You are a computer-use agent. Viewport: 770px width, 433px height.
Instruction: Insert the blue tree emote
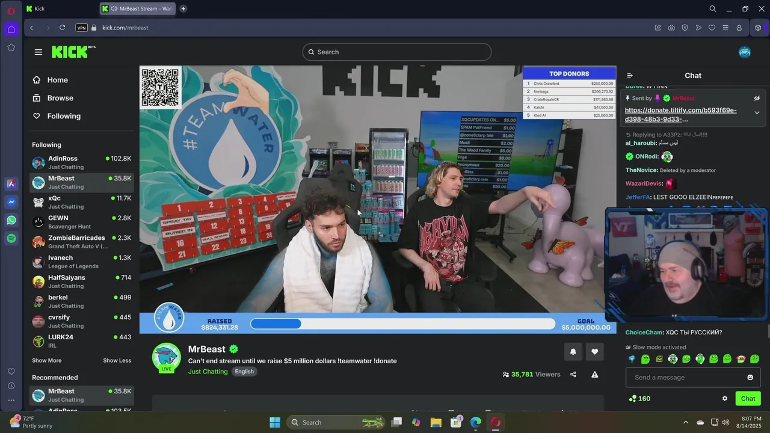point(632,359)
